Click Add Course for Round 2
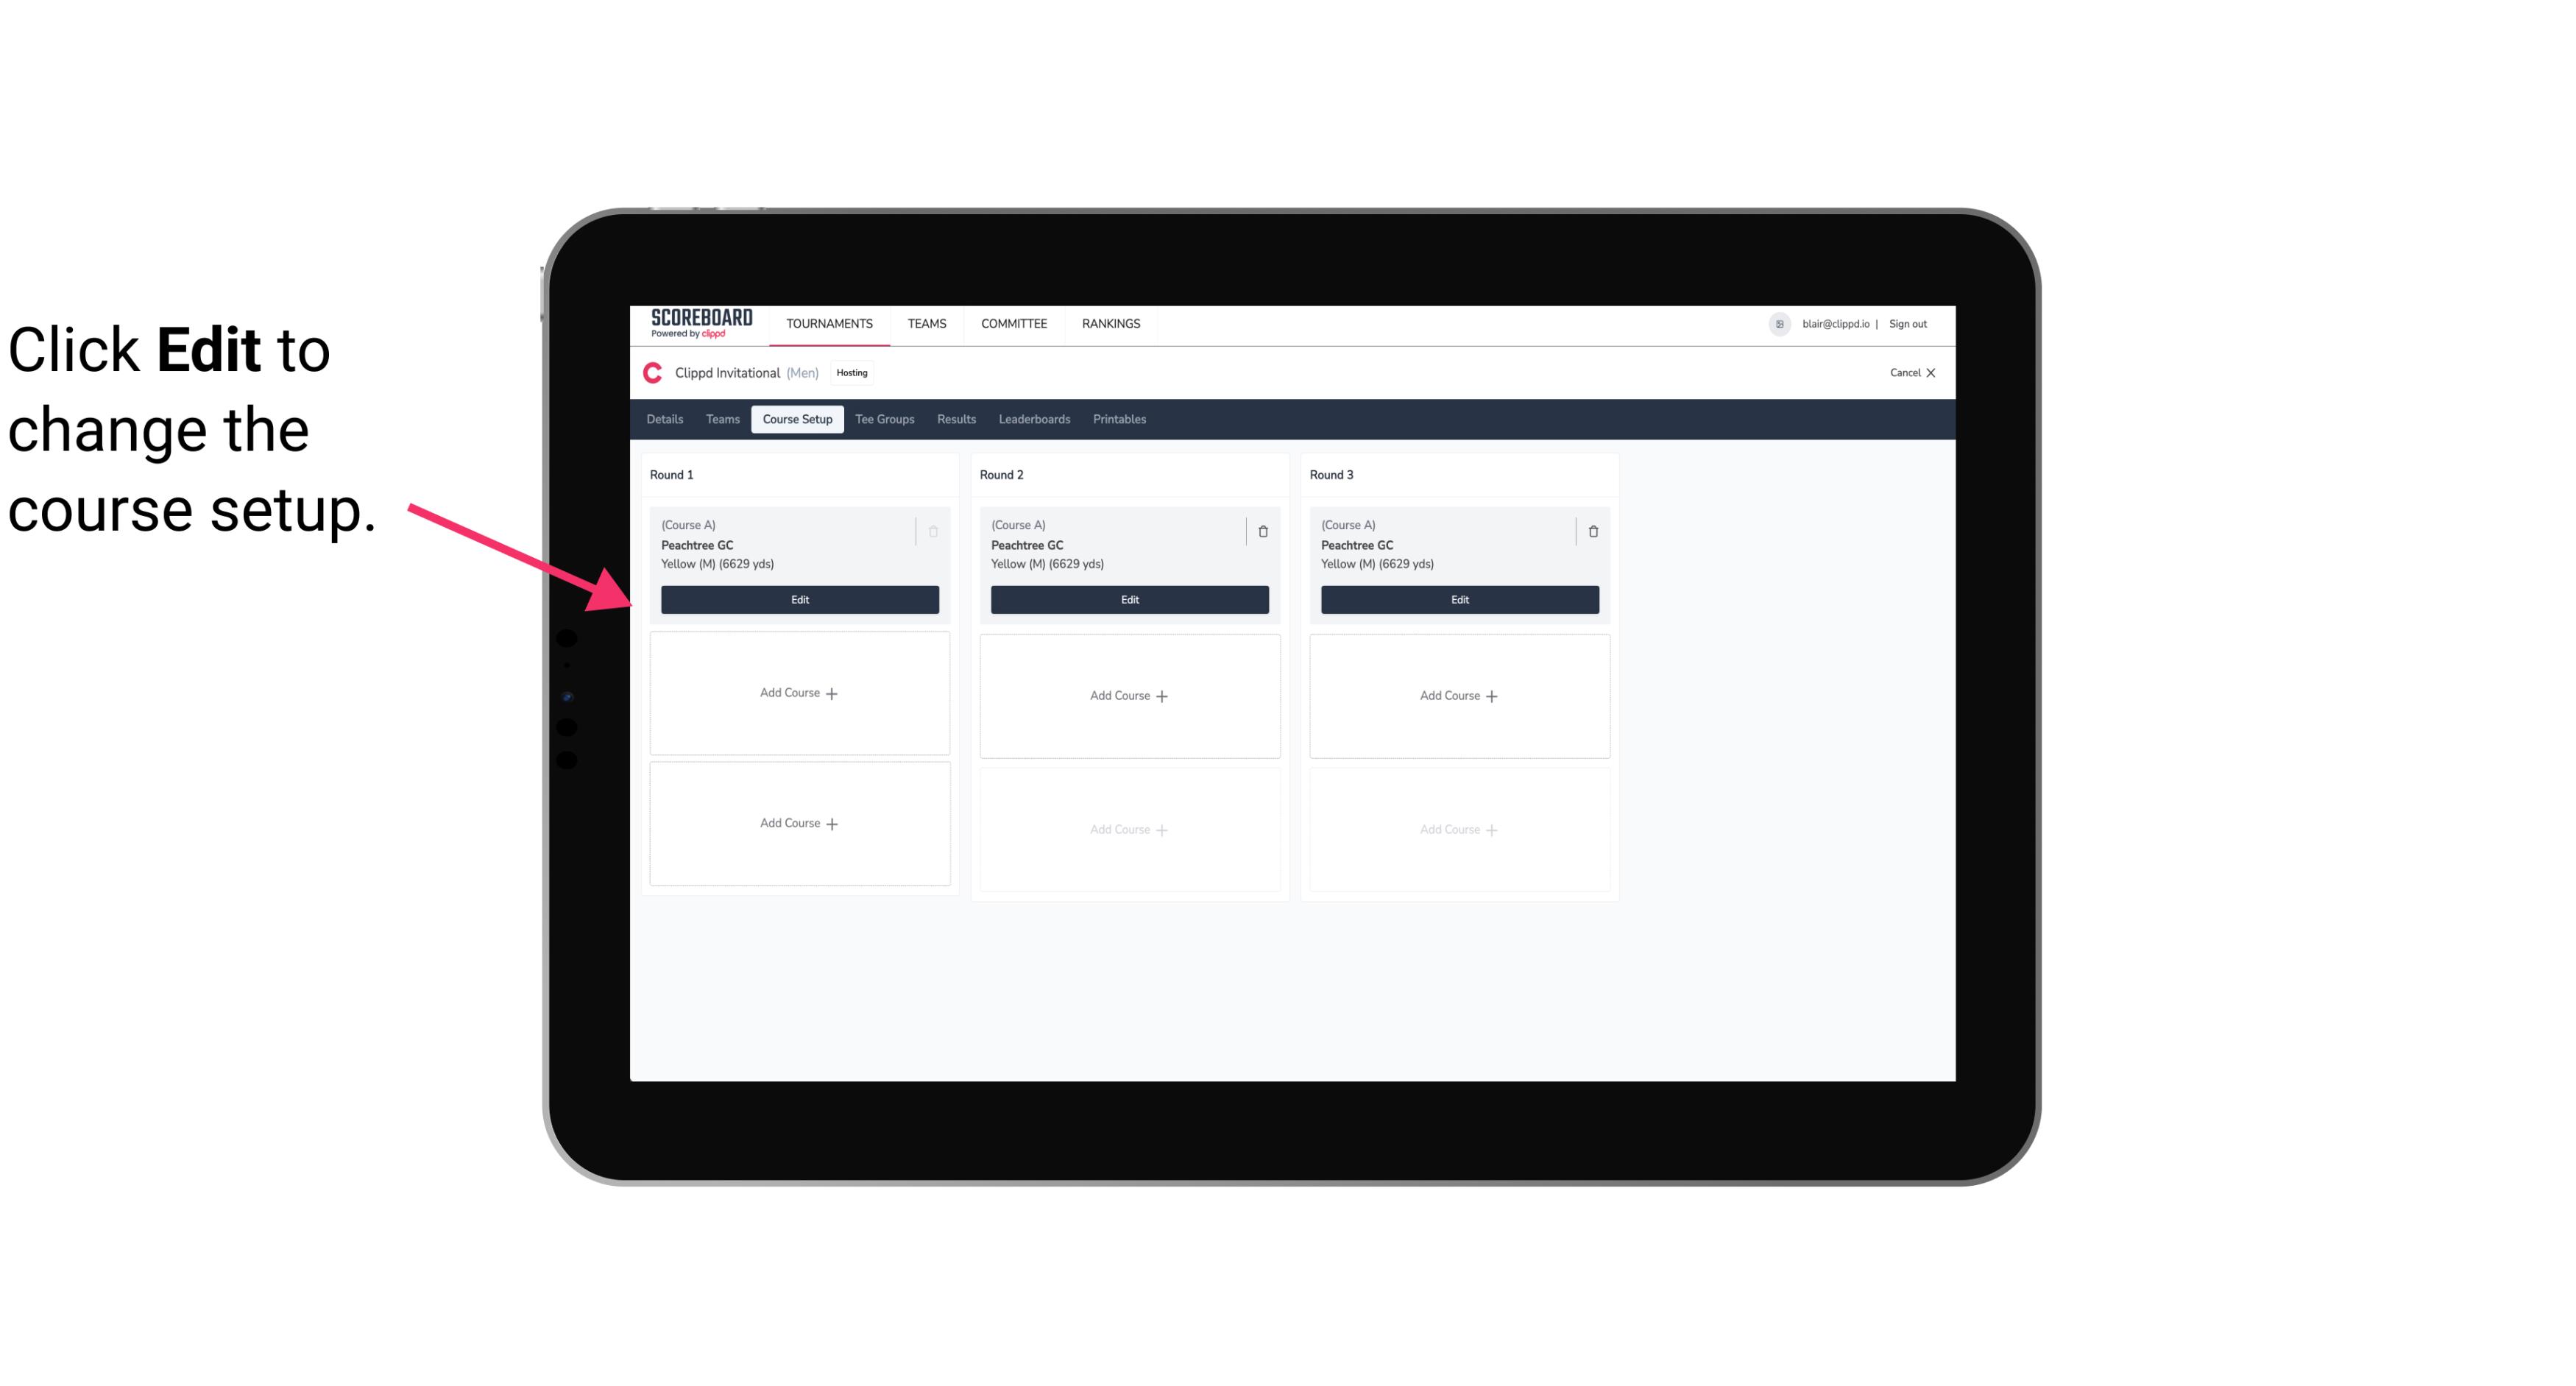 1128,695
